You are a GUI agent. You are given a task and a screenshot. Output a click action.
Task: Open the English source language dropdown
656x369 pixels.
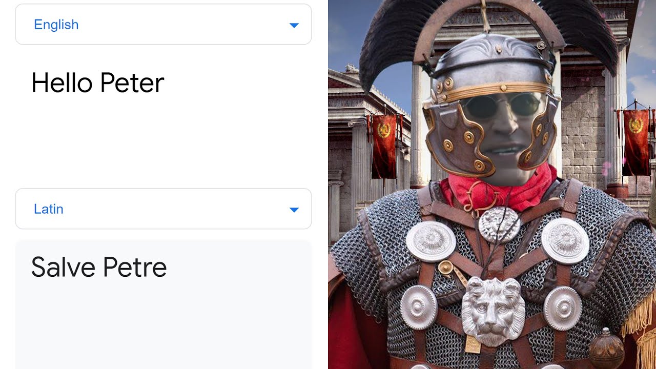(163, 25)
